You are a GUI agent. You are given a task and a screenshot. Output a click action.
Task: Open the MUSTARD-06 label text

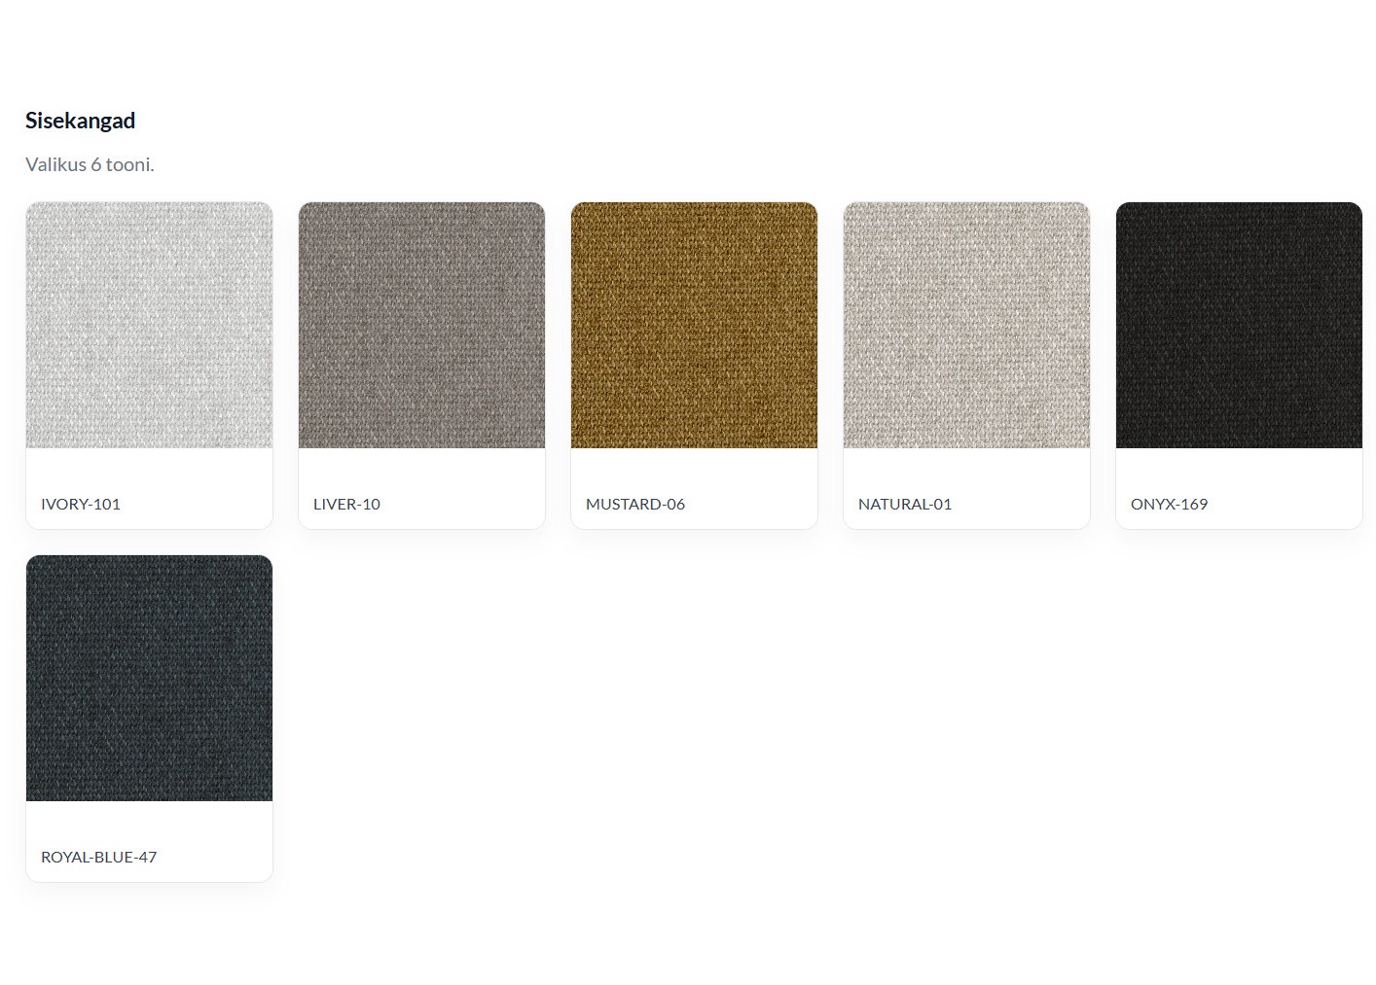pyautogui.click(x=635, y=504)
